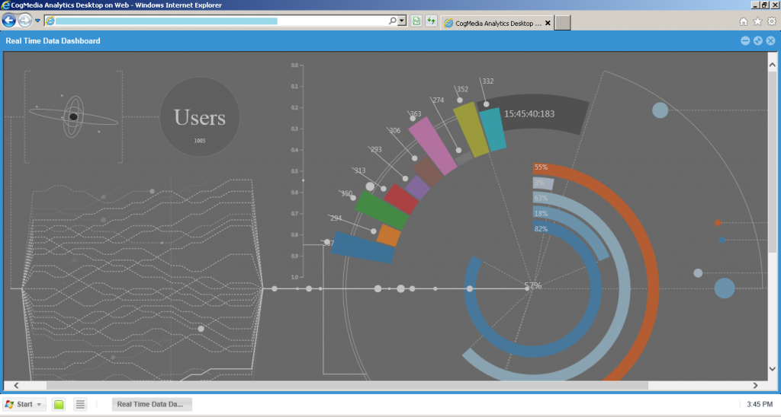Open the browser Tools gear icon
This screenshot has width=781, height=417.
pyautogui.click(x=771, y=21)
